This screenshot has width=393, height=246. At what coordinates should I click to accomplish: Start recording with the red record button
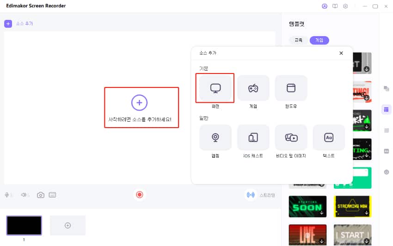(140, 195)
